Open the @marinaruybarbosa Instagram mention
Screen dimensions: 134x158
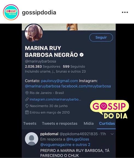click(43, 86)
